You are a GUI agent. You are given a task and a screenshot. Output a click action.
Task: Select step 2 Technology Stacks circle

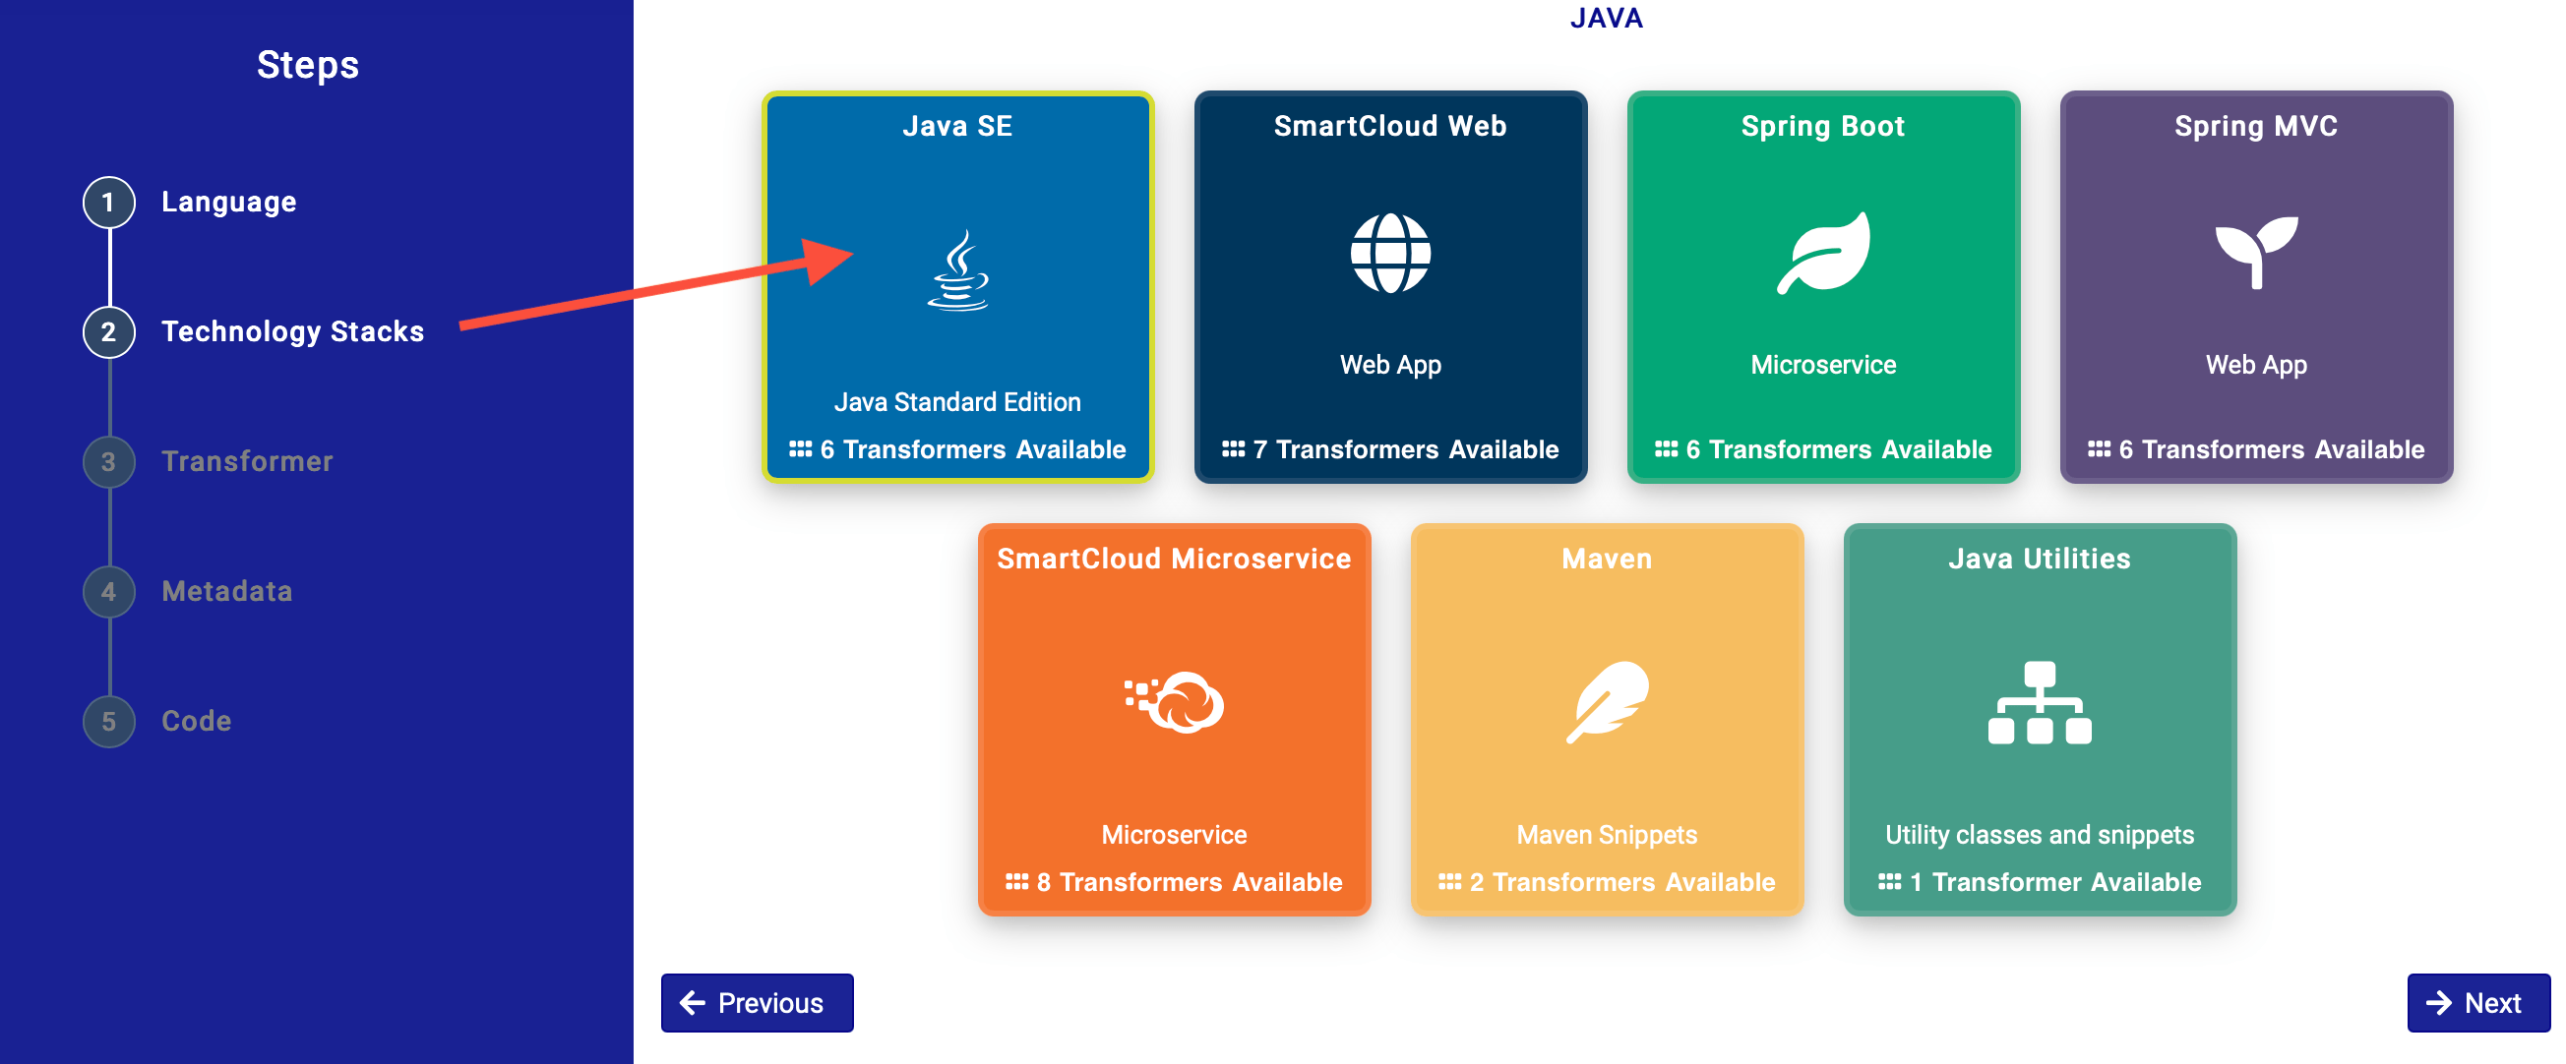point(108,331)
